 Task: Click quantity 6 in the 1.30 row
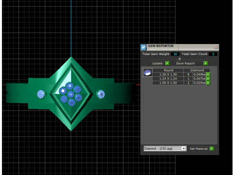pyautogui.click(x=188, y=74)
